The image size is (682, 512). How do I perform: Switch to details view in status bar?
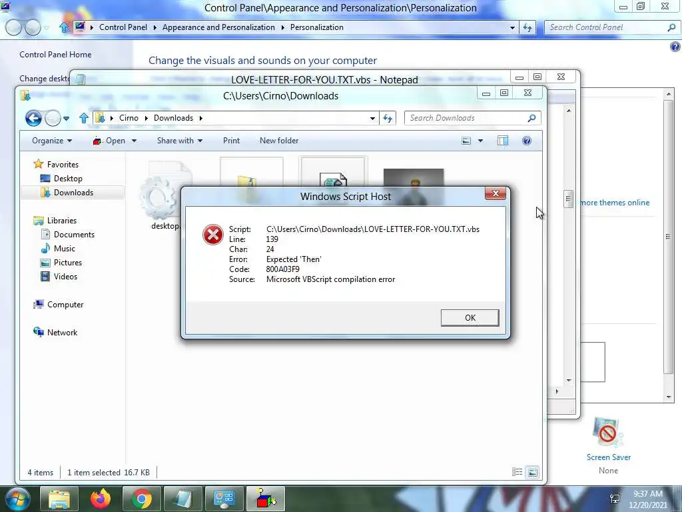517,472
